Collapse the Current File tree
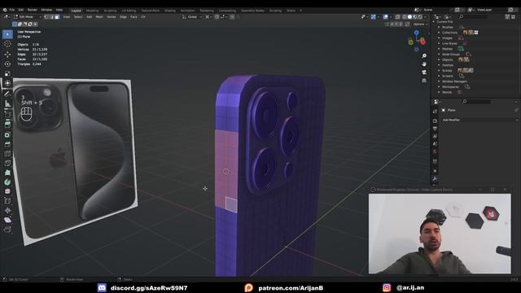521x293 pixels. click(434, 22)
